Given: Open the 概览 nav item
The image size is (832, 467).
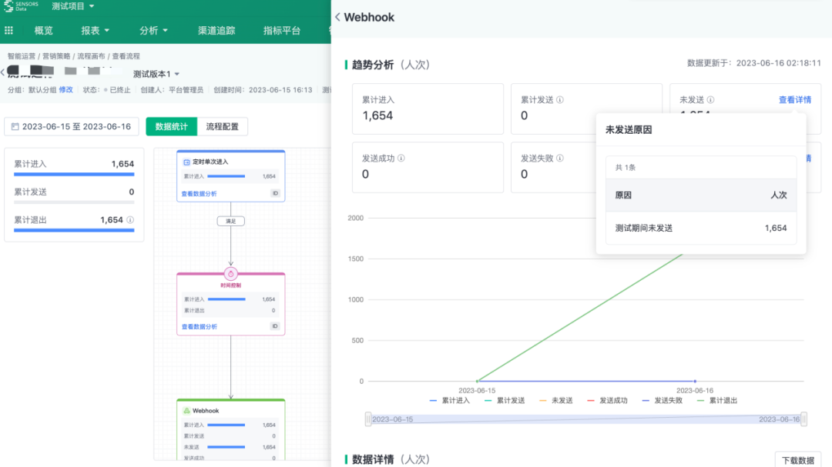Looking at the screenshot, I should (x=43, y=31).
